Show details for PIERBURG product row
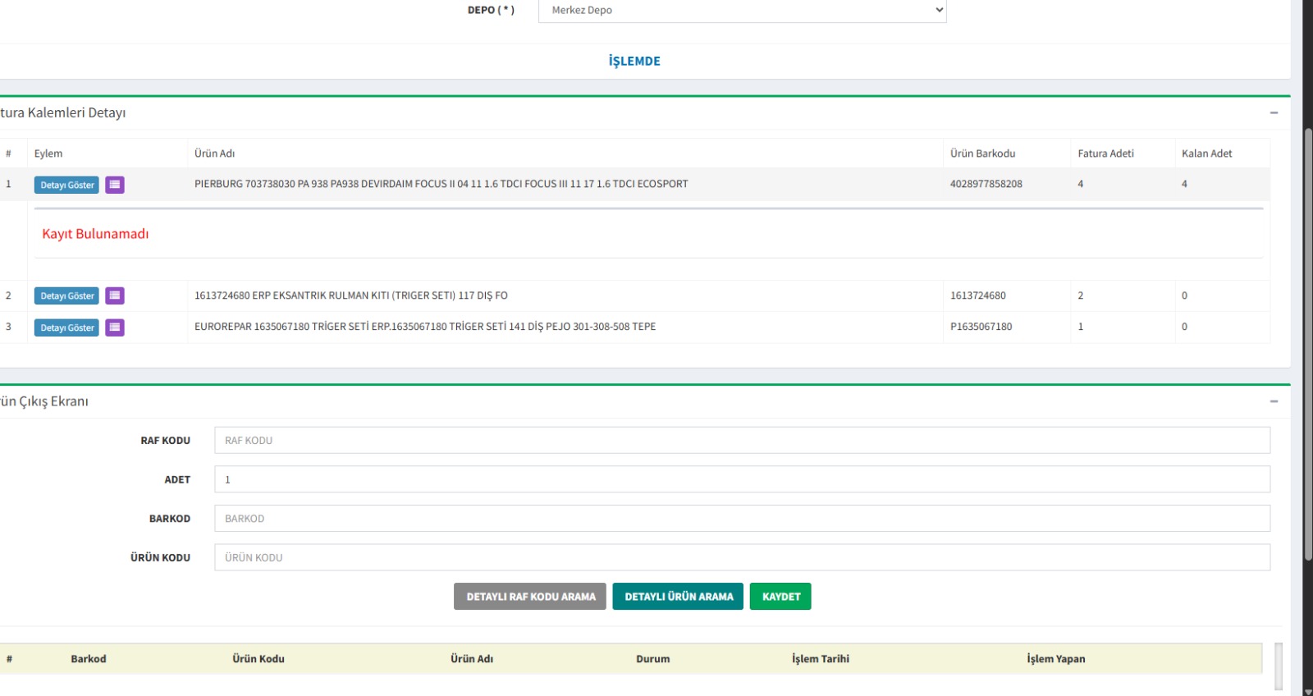This screenshot has width=1313, height=696. tap(66, 185)
